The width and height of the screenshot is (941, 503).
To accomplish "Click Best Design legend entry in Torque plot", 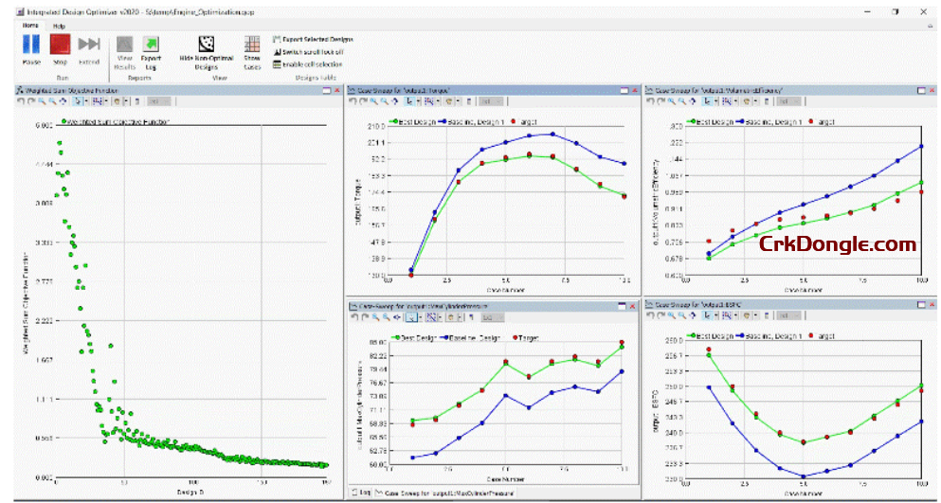I will click(418, 121).
